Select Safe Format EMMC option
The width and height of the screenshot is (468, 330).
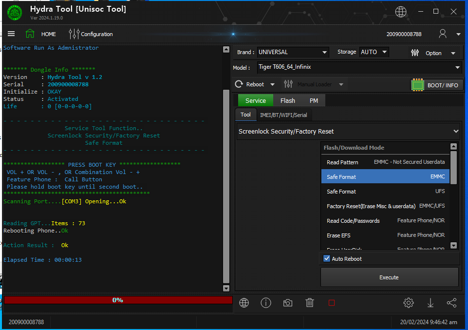pyautogui.click(x=385, y=177)
